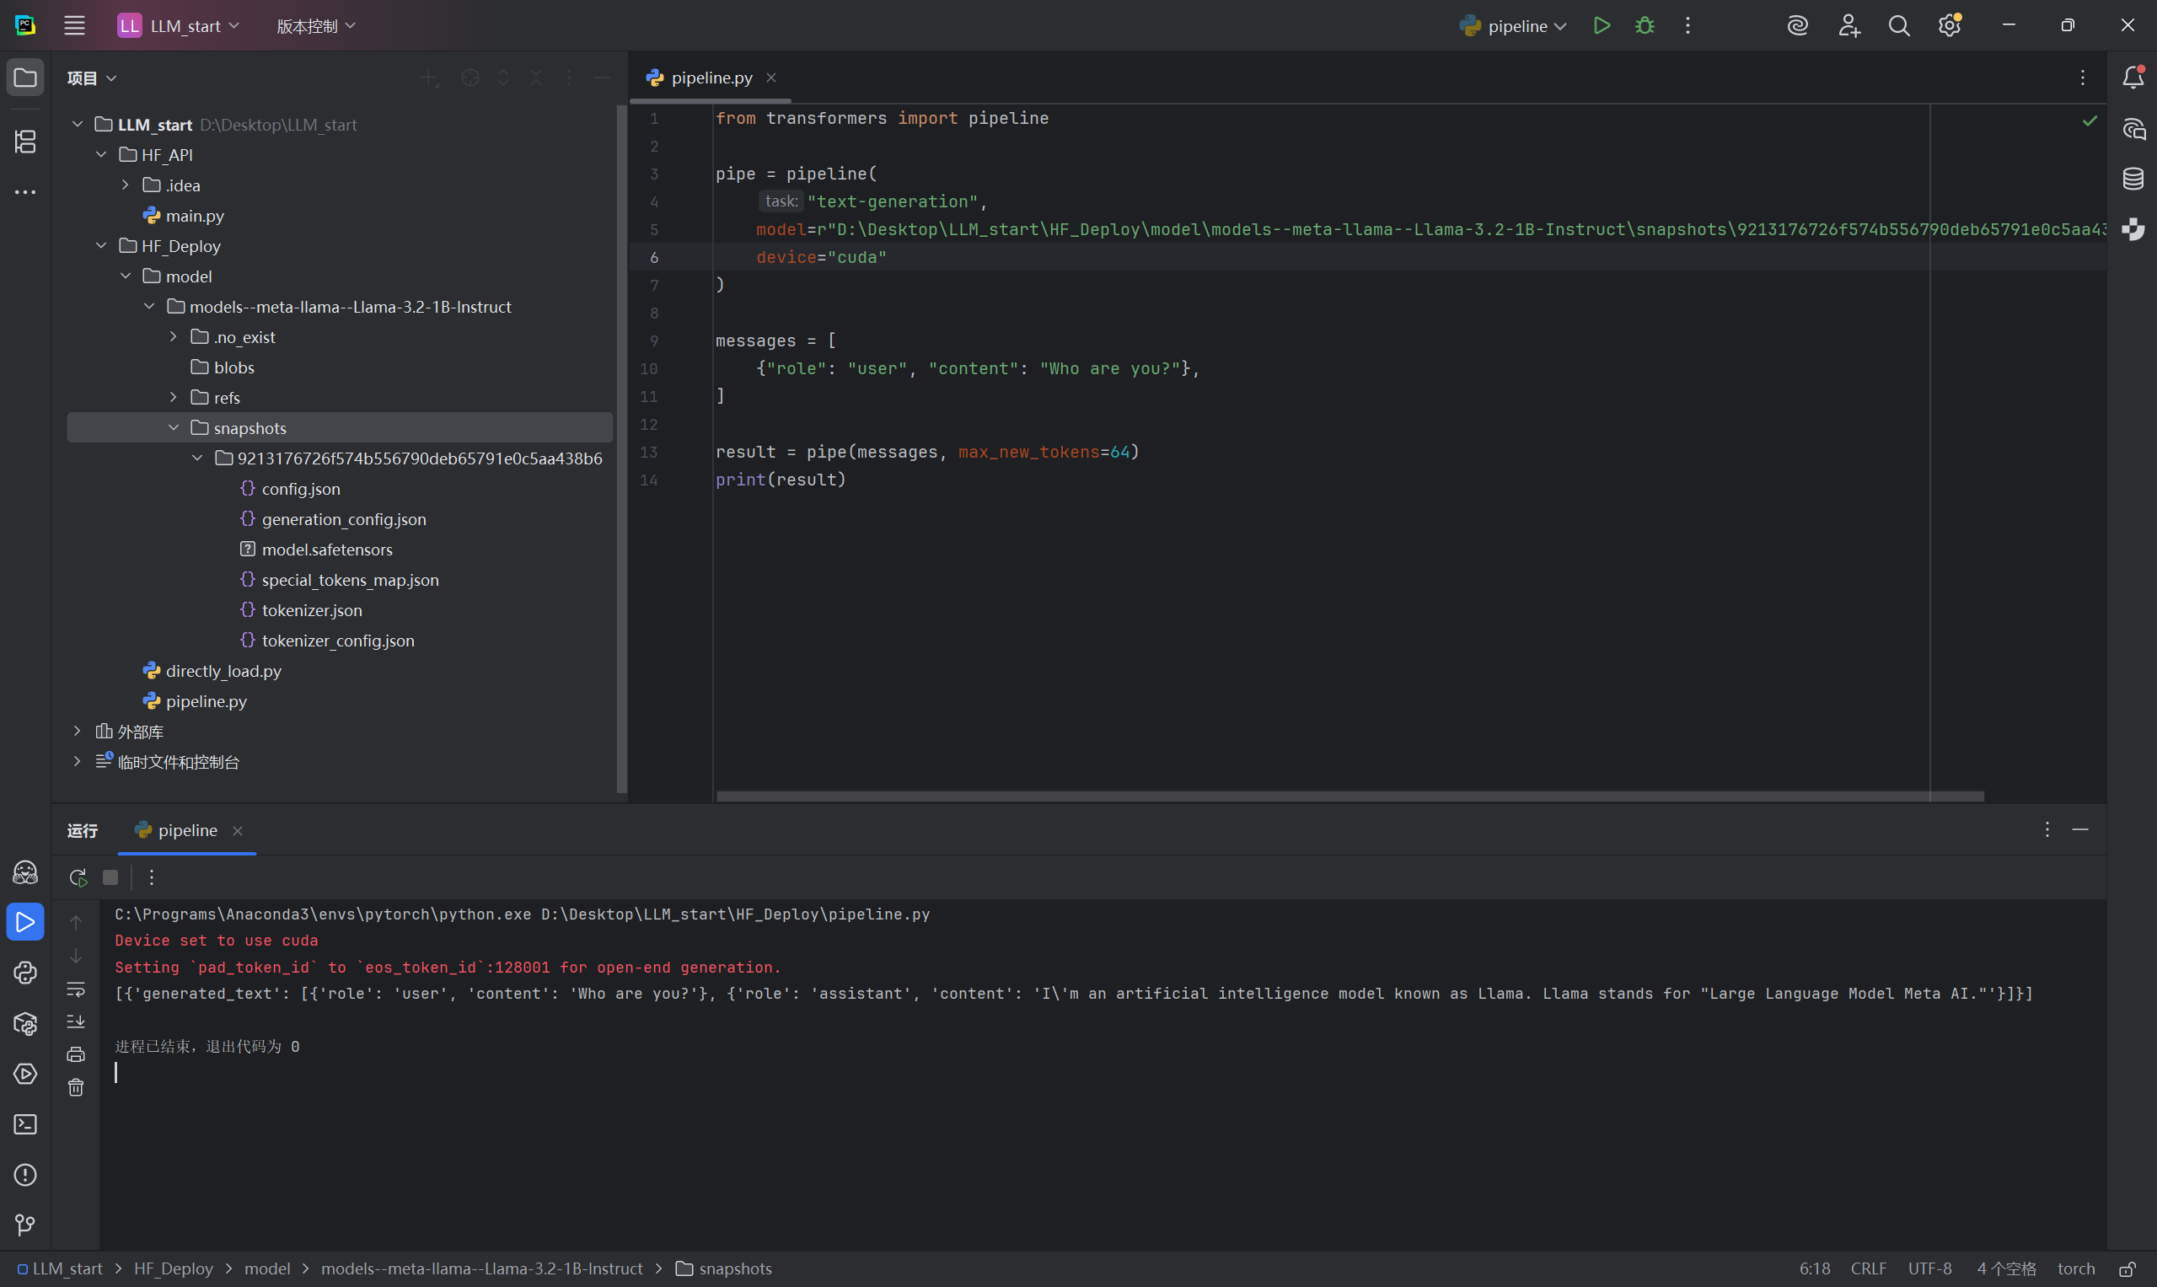Open the Python Console tool window
Image resolution: width=2157 pixels, height=1287 pixels.
tap(25, 972)
